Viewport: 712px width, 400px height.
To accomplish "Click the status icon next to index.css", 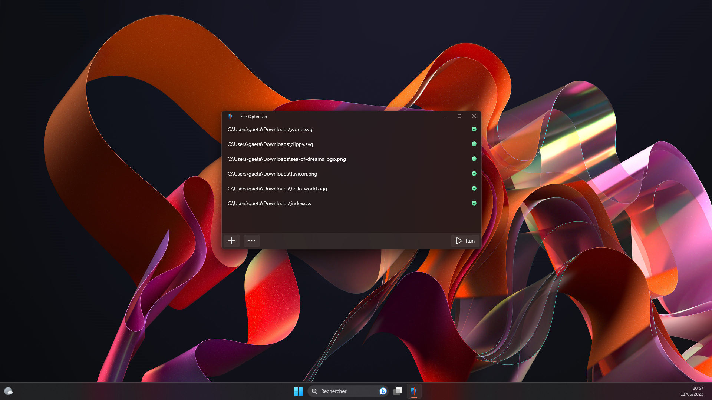I will [474, 203].
